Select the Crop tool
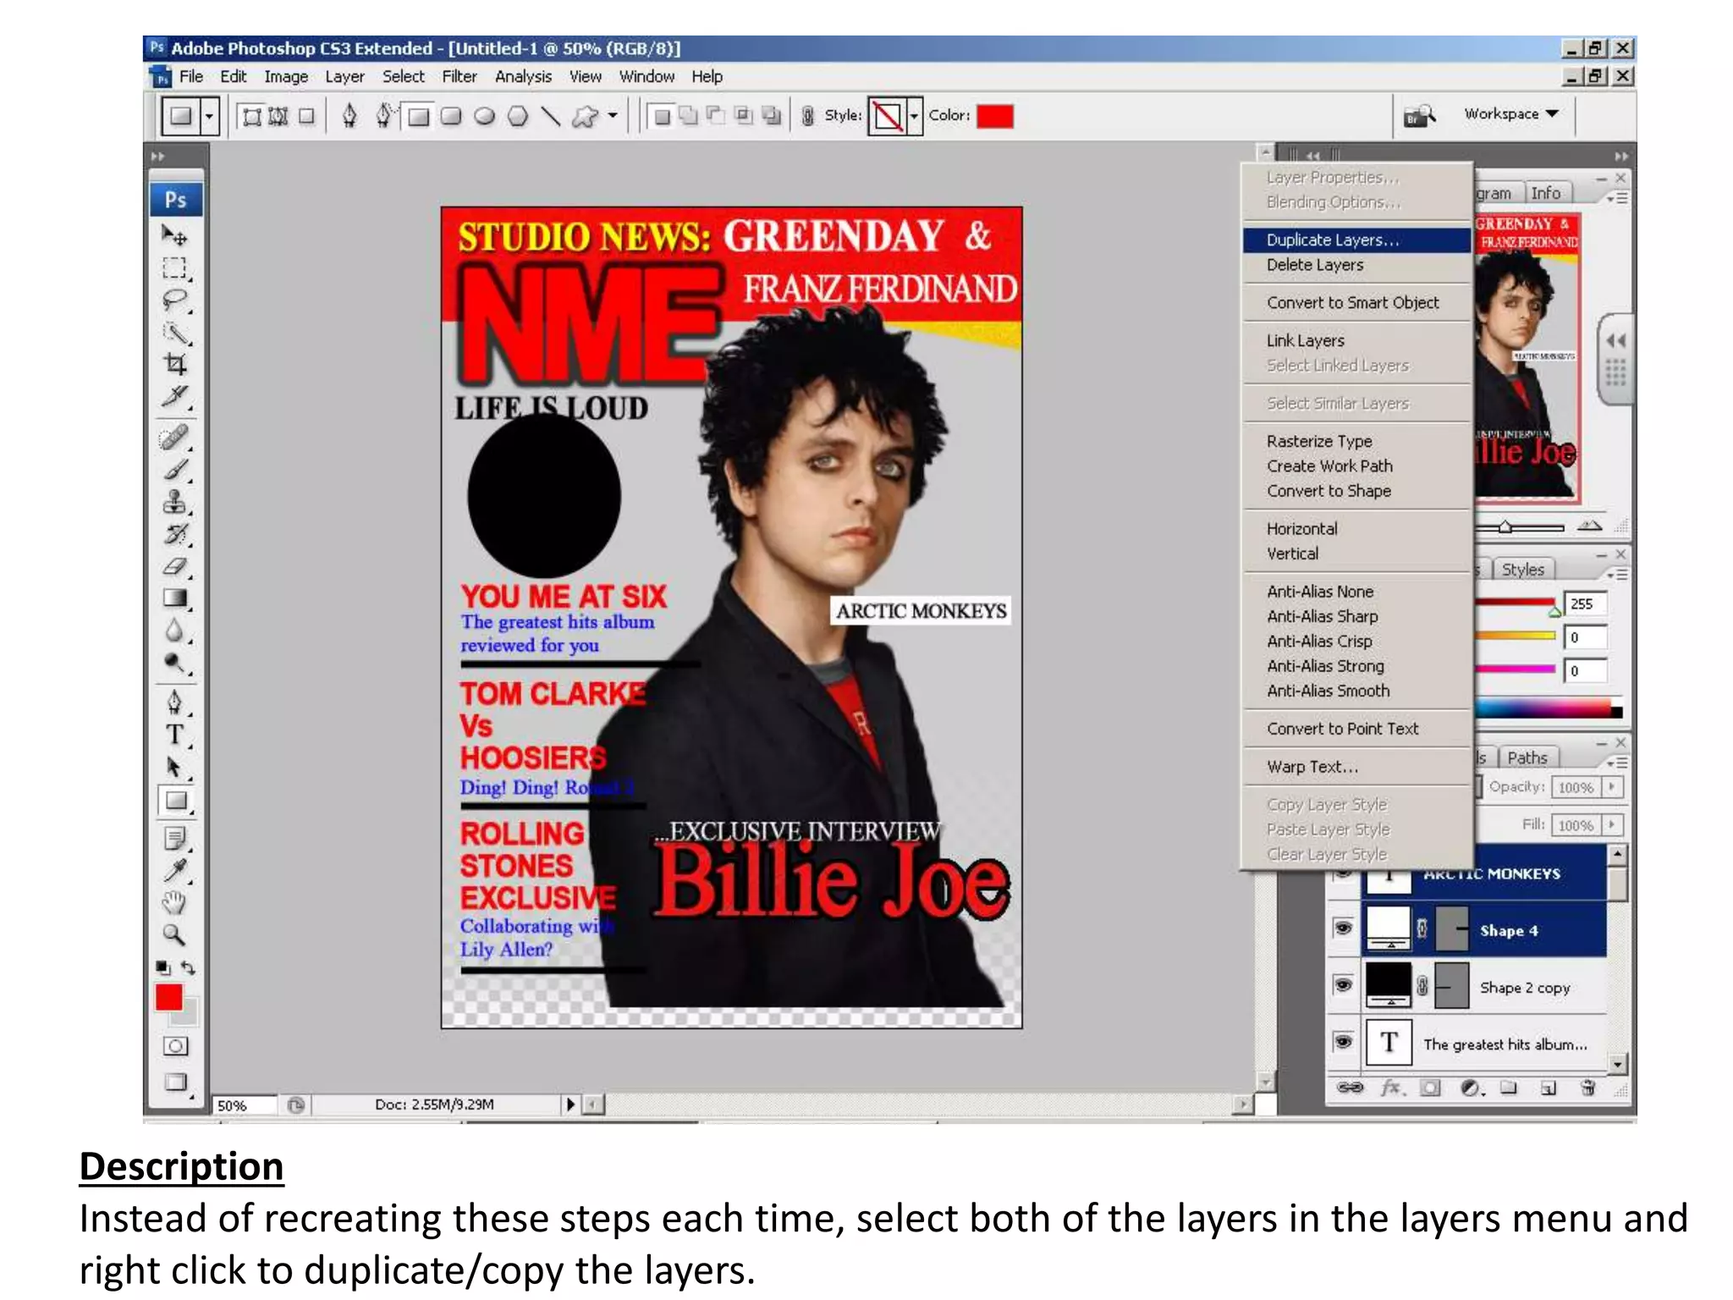 pyautogui.click(x=175, y=365)
